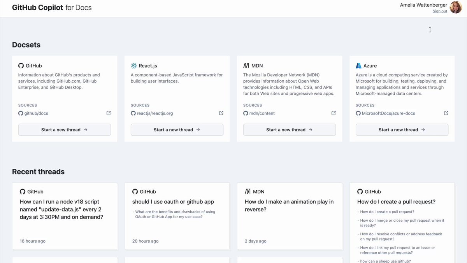Click the Sign out link
Image resolution: width=467 pixels, height=263 pixels.
click(x=440, y=11)
